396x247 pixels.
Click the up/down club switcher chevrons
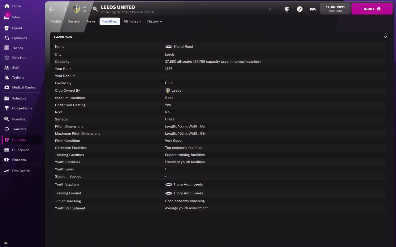(85, 9)
